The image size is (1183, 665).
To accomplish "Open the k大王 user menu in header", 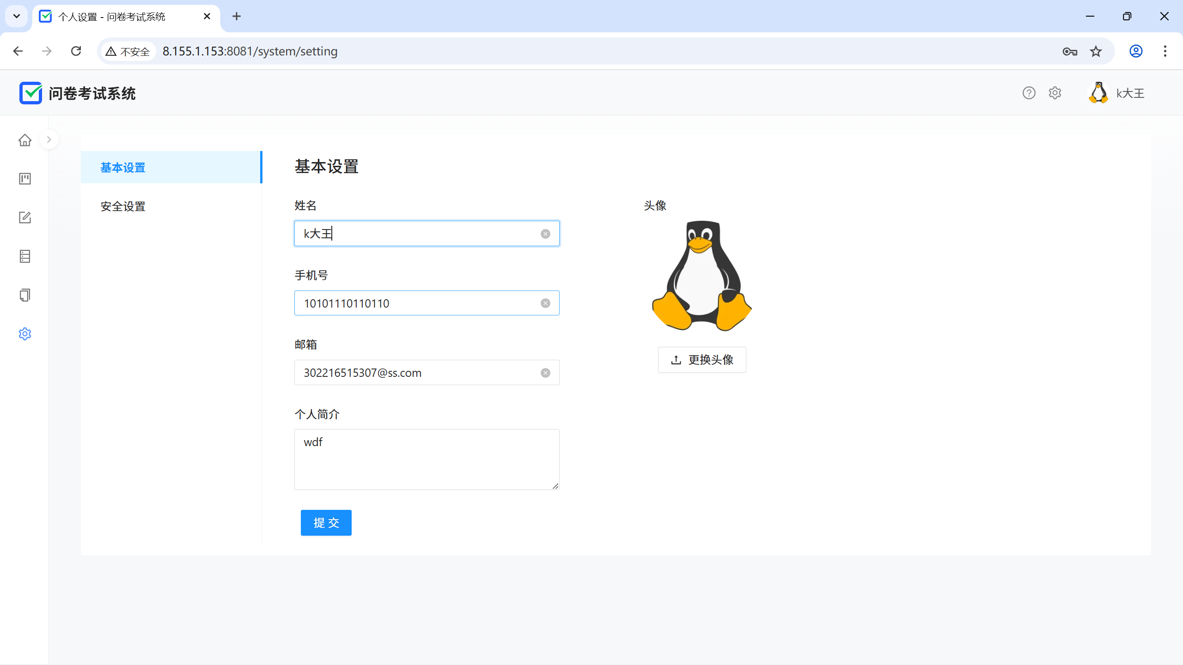I will [x=1116, y=93].
